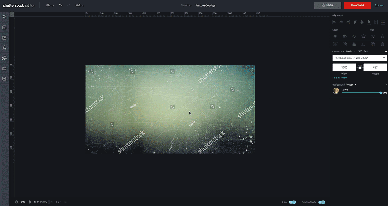Lock the selected layer with padlock icon
The width and height of the screenshot is (388, 206).
pyautogui.click(x=354, y=44)
